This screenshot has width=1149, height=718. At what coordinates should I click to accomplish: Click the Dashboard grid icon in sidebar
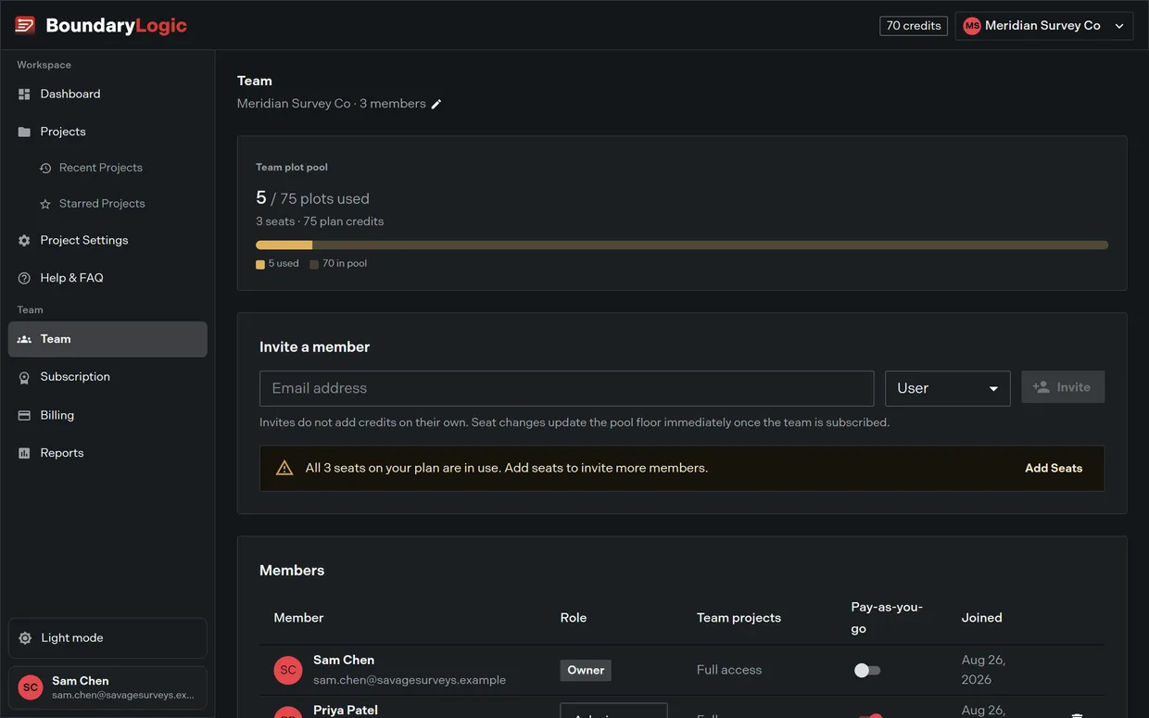[x=24, y=94]
